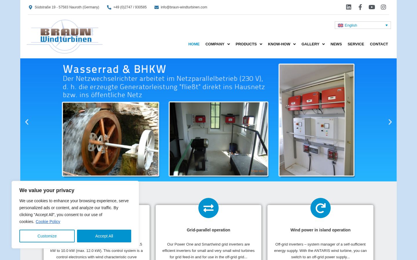This screenshot has height=260, width=417.
Task: Open the YouTube social icon
Action: tap(372, 7)
